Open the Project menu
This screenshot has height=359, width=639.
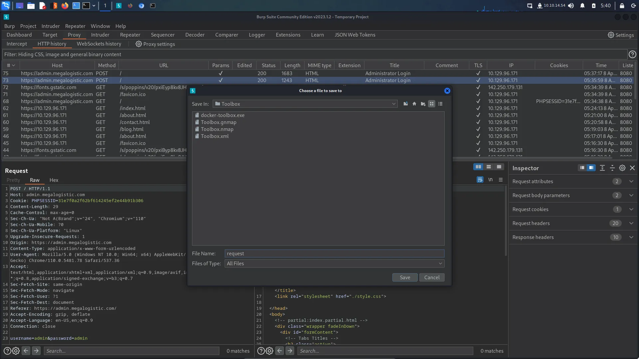[28, 26]
